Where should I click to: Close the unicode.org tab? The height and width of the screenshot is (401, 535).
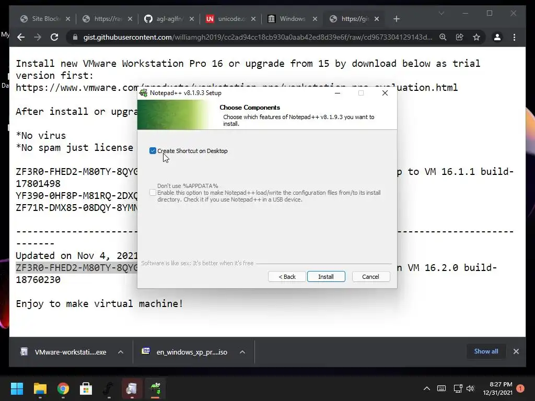(253, 19)
